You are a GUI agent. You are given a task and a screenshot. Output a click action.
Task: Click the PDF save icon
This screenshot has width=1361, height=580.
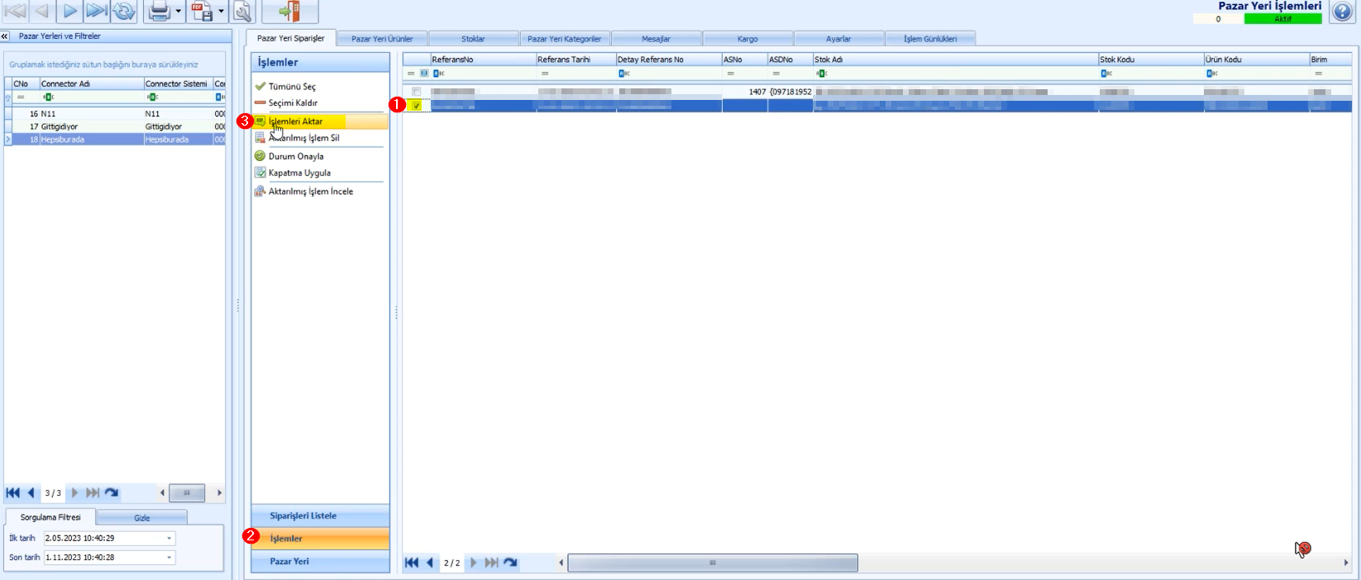click(x=202, y=11)
